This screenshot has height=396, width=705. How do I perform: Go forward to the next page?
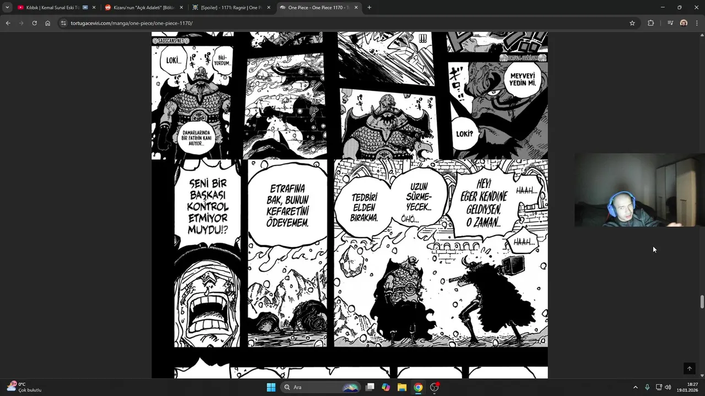(x=21, y=23)
